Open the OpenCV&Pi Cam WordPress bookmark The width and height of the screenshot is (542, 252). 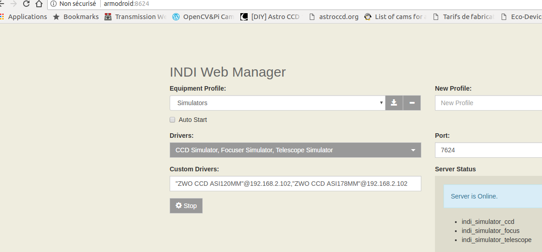(203, 17)
